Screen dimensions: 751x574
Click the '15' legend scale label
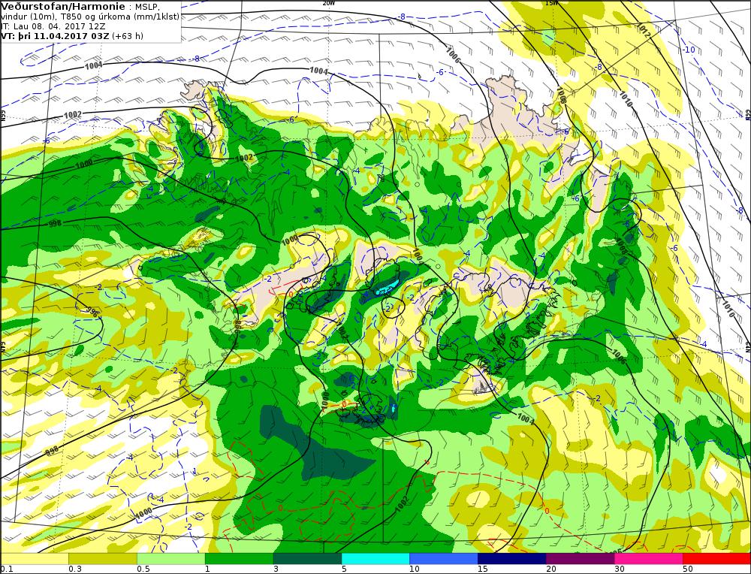482,569
